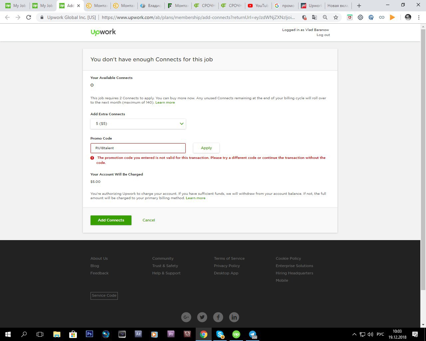Open the About Us footer link
This screenshot has width=426, height=341.
tap(99, 258)
